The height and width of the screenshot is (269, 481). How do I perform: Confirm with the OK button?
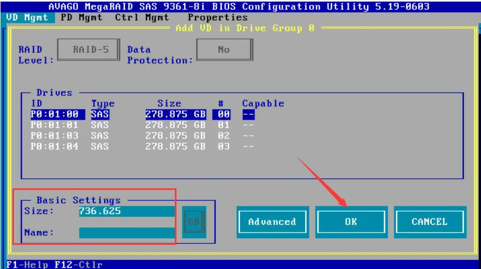tap(351, 222)
